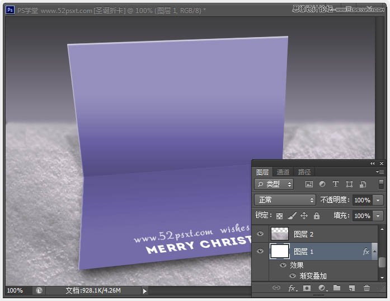Select the 图层 2 layer name
Viewport: 390px width, 301px height.
click(x=303, y=234)
